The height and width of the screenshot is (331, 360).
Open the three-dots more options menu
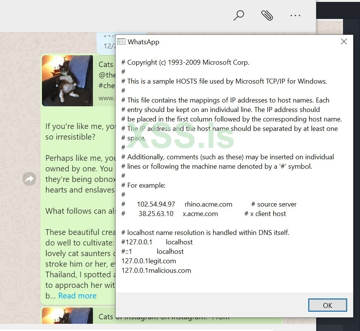click(x=295, y=16)
